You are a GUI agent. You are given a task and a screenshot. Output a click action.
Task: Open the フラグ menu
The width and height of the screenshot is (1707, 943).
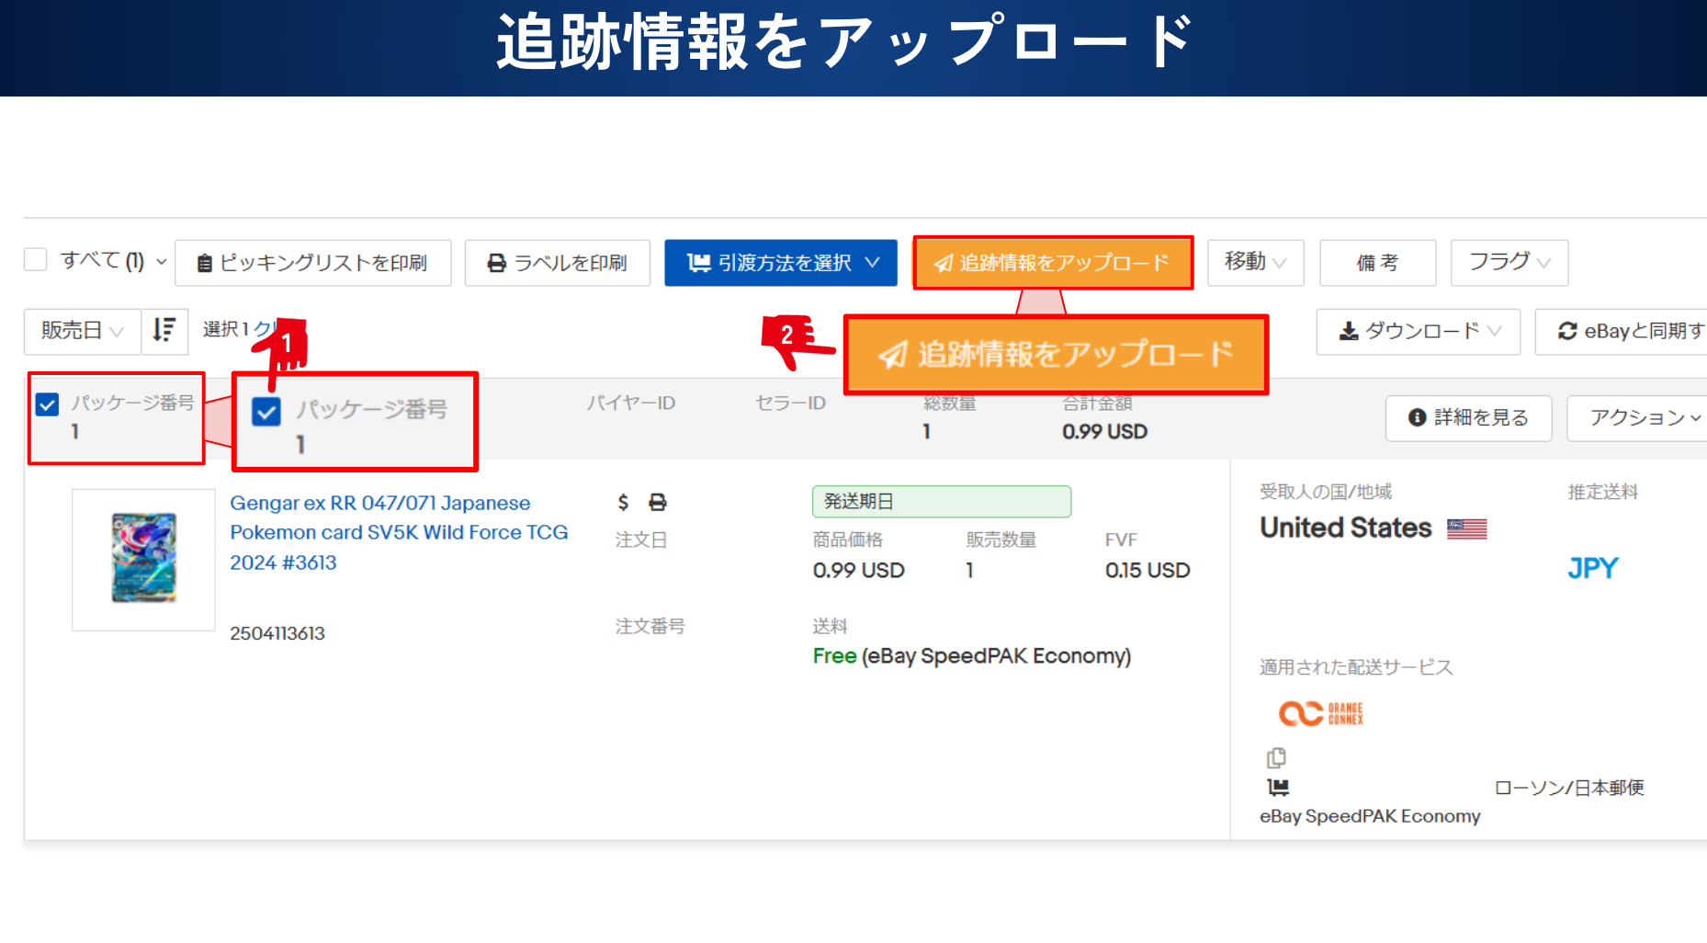point(1509,263)
